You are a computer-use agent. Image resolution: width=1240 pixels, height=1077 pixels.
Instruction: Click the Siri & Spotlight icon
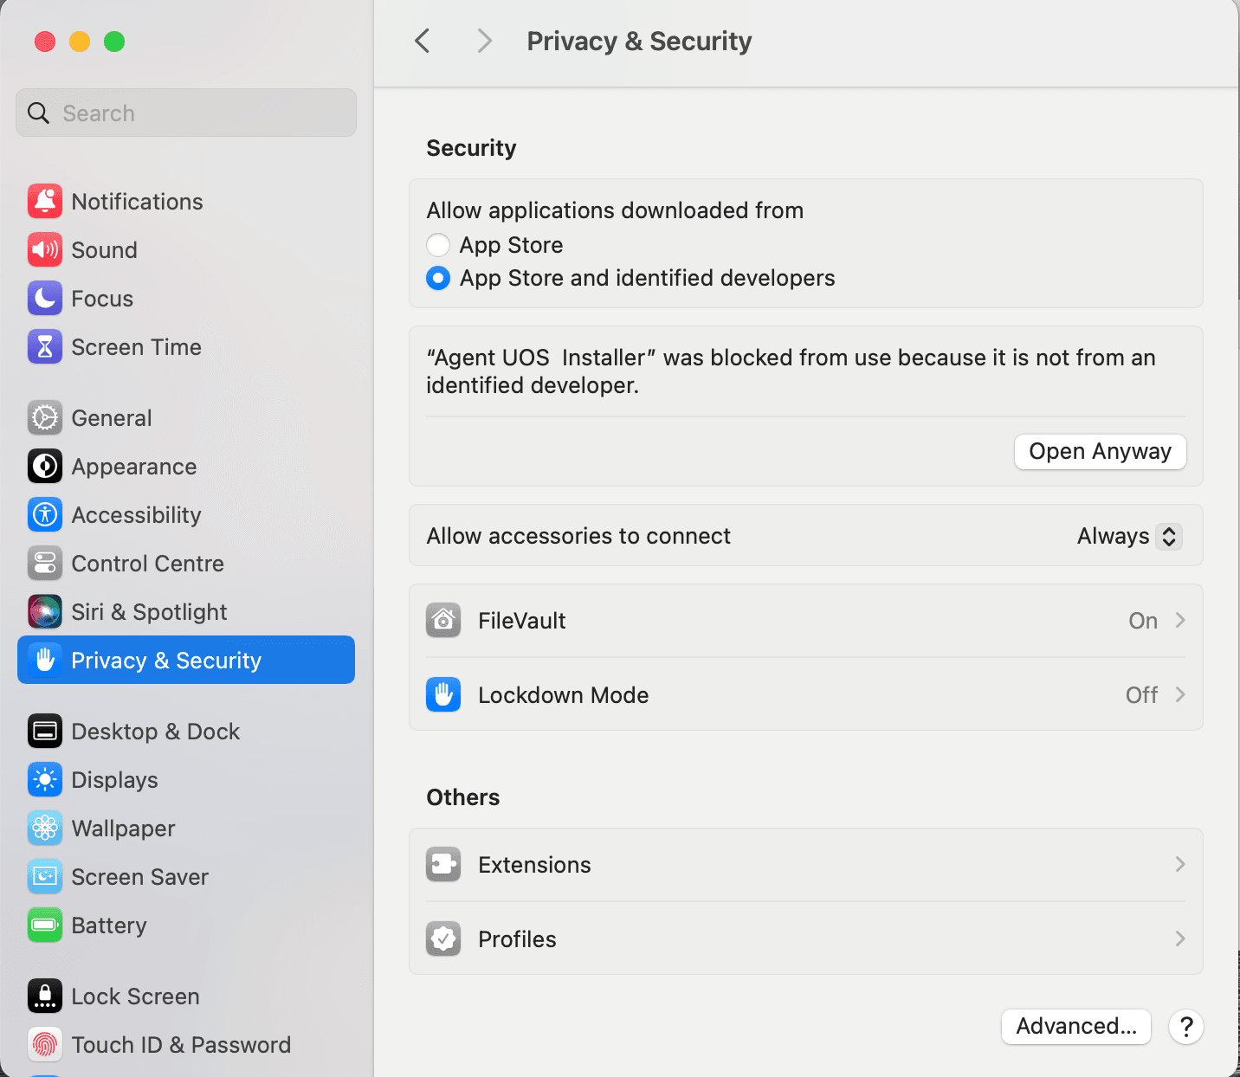click(45, 611)
